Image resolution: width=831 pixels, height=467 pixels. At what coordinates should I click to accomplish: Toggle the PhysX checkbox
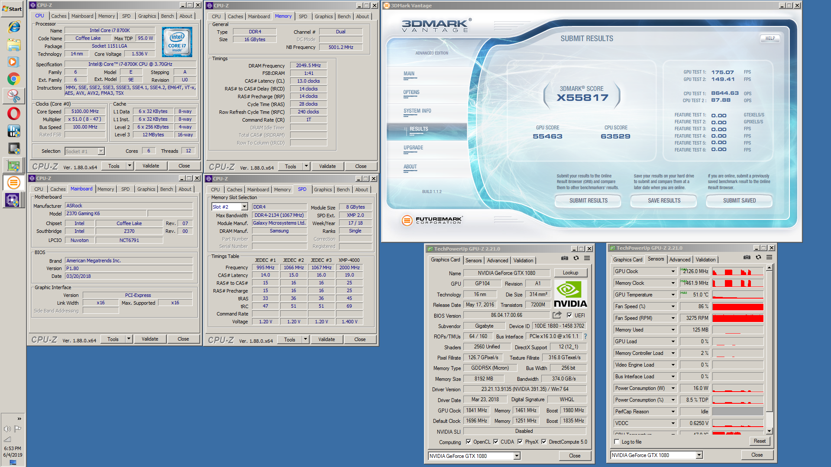tap(520, 442)
